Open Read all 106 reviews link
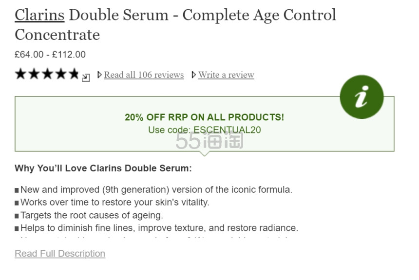The height and width of the screenshot is (280, 419). 144,75
